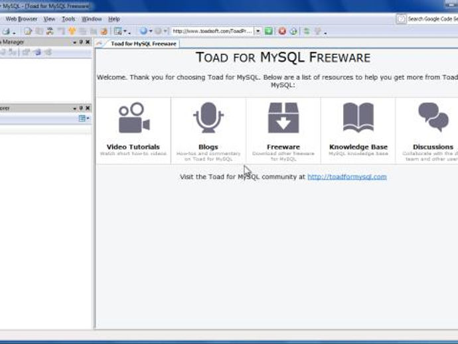Viewport: 458px width, 344px height.
Task: Click the green sync arrows toolbar icon
Action: [x=307, y=31]
